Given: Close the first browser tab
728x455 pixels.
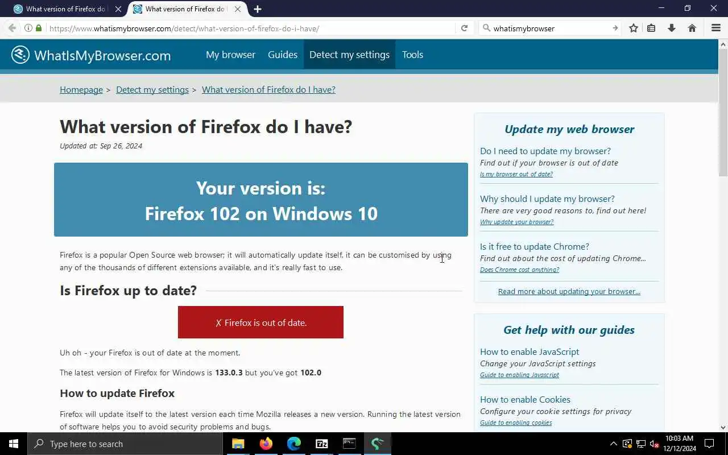Looking at the screenshot, I should click(118, 9).
